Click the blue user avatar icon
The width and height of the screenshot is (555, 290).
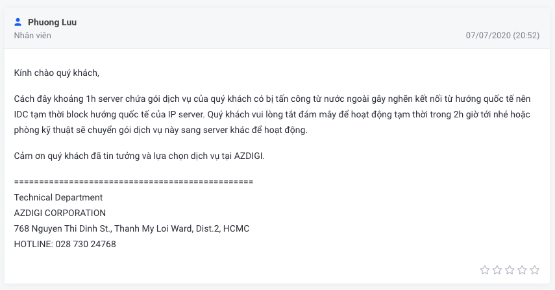pos(18,22)
